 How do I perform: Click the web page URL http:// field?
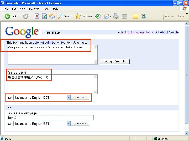coord(51,118)
